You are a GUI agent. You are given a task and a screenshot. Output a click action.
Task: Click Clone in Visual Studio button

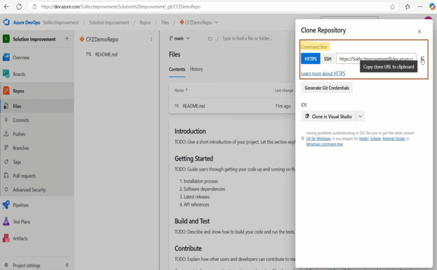[x=329, y=116]
